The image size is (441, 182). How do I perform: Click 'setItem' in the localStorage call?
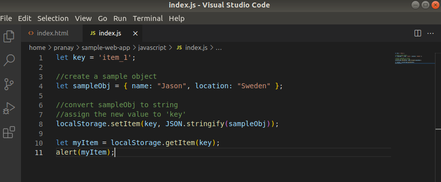tap(125, 124)
